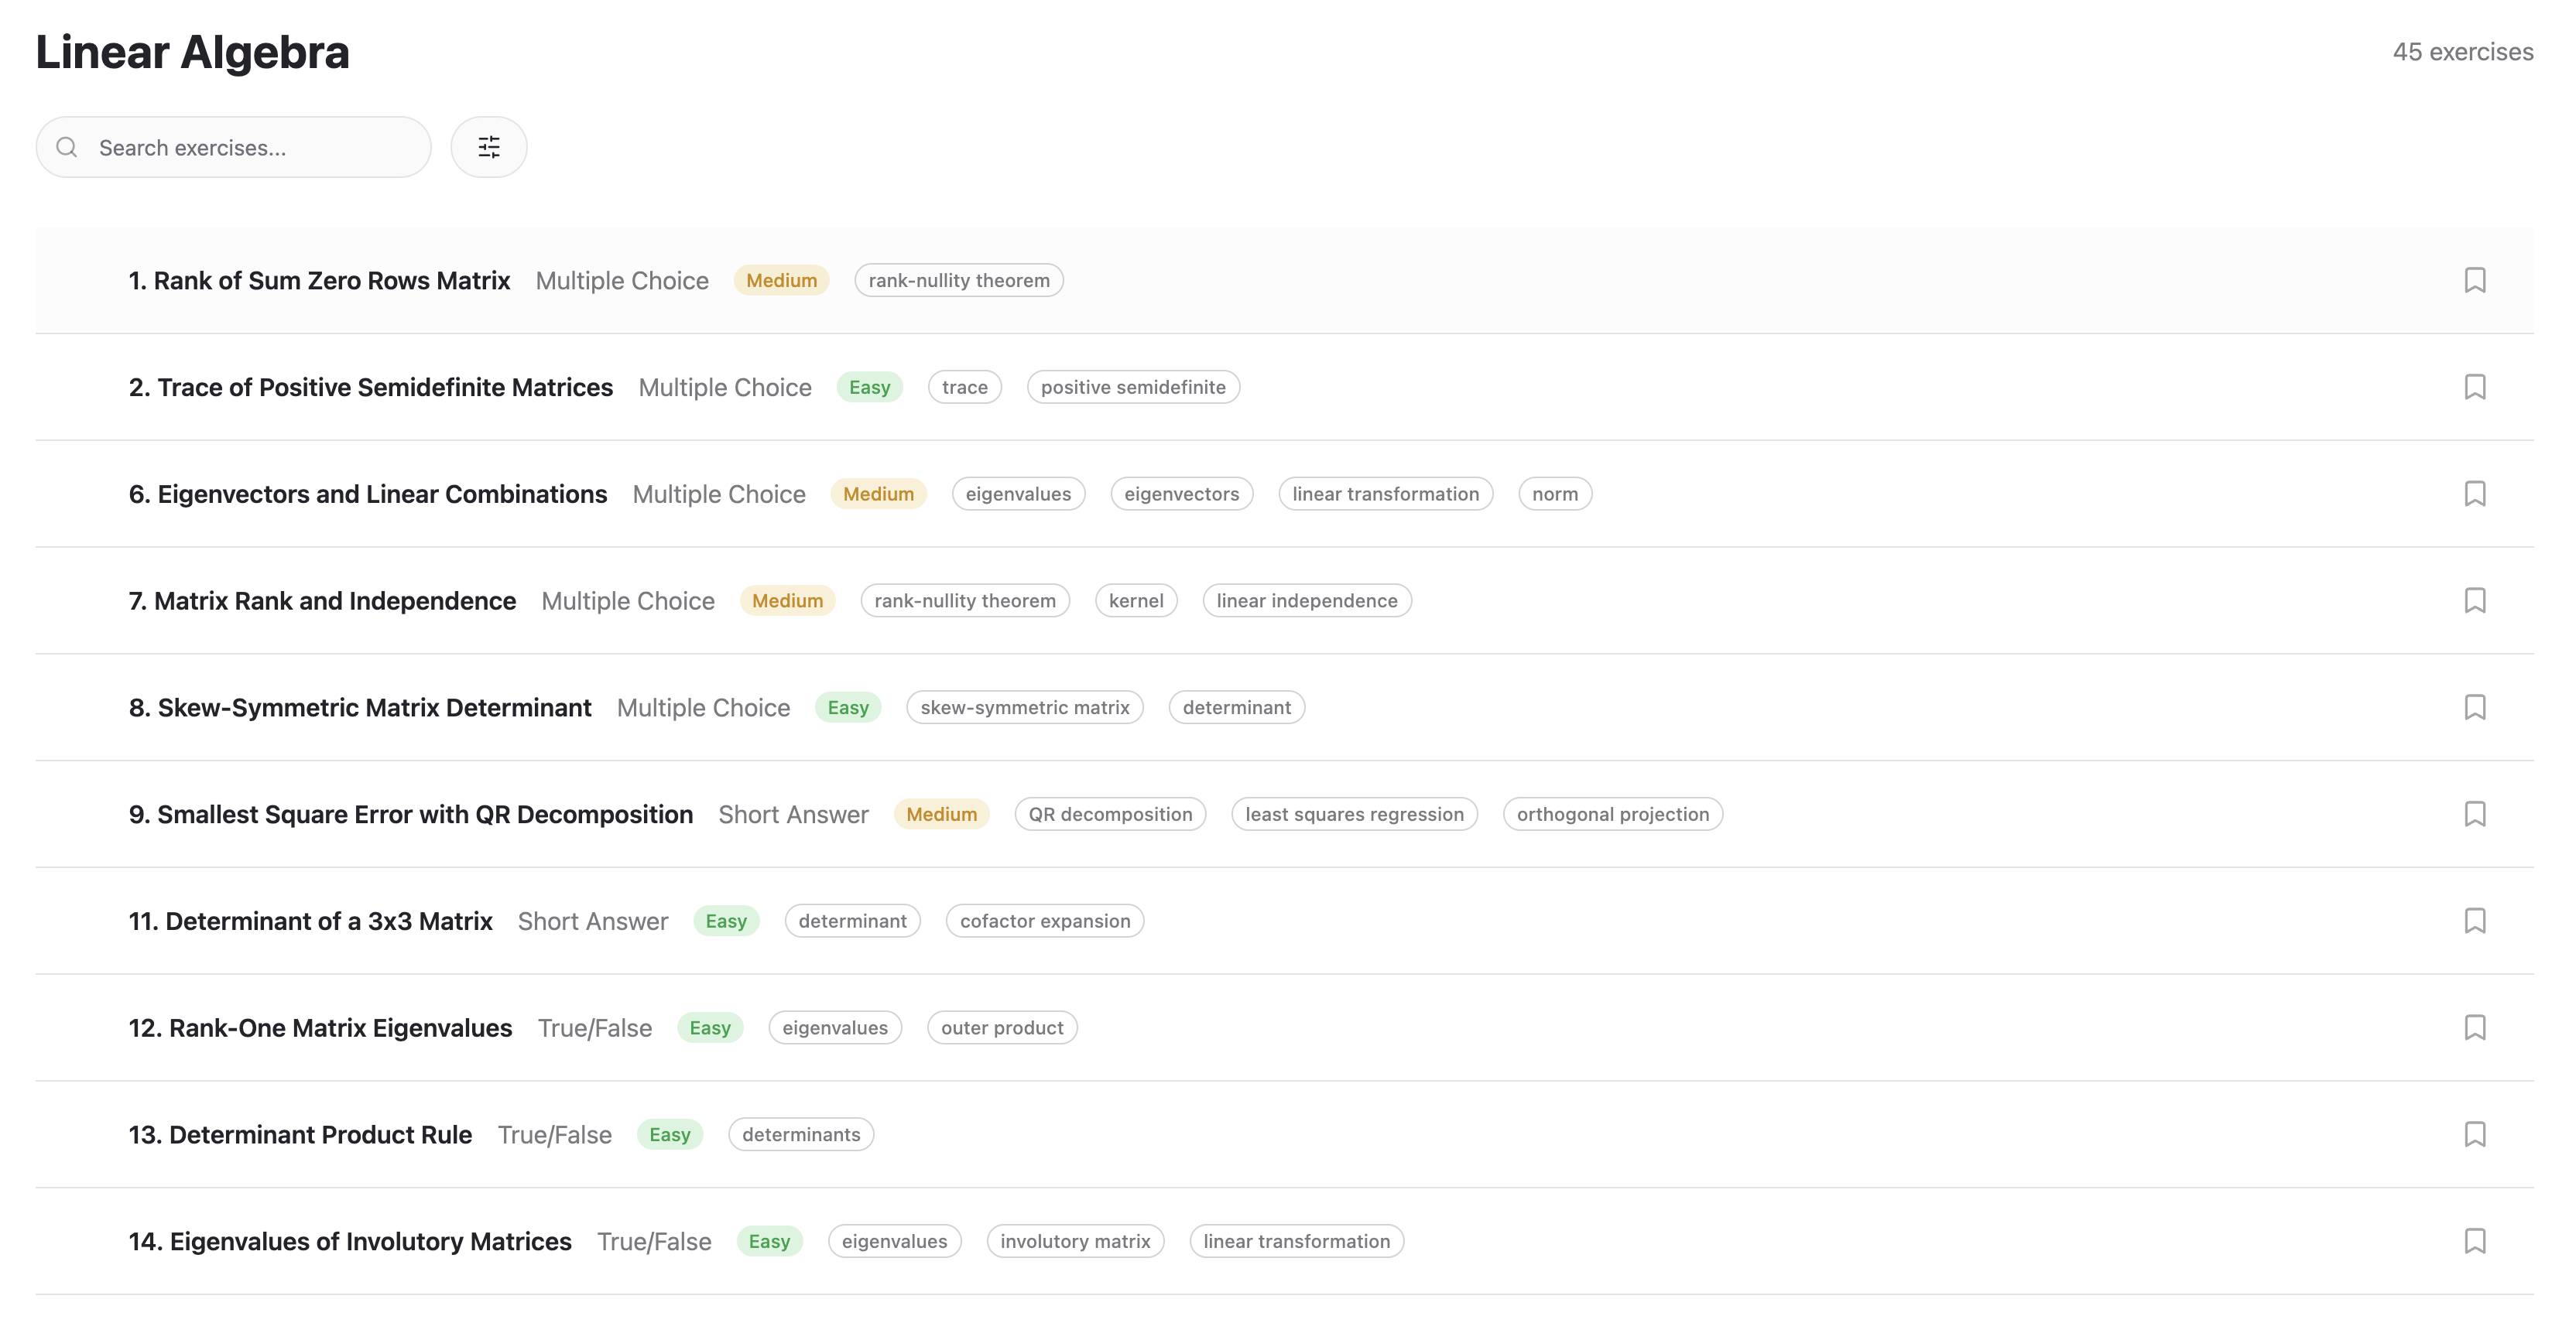Click the rank-nullity theorem tag on exercise 1
This screenshot has width=2576, height=1323.
point(959,281)
